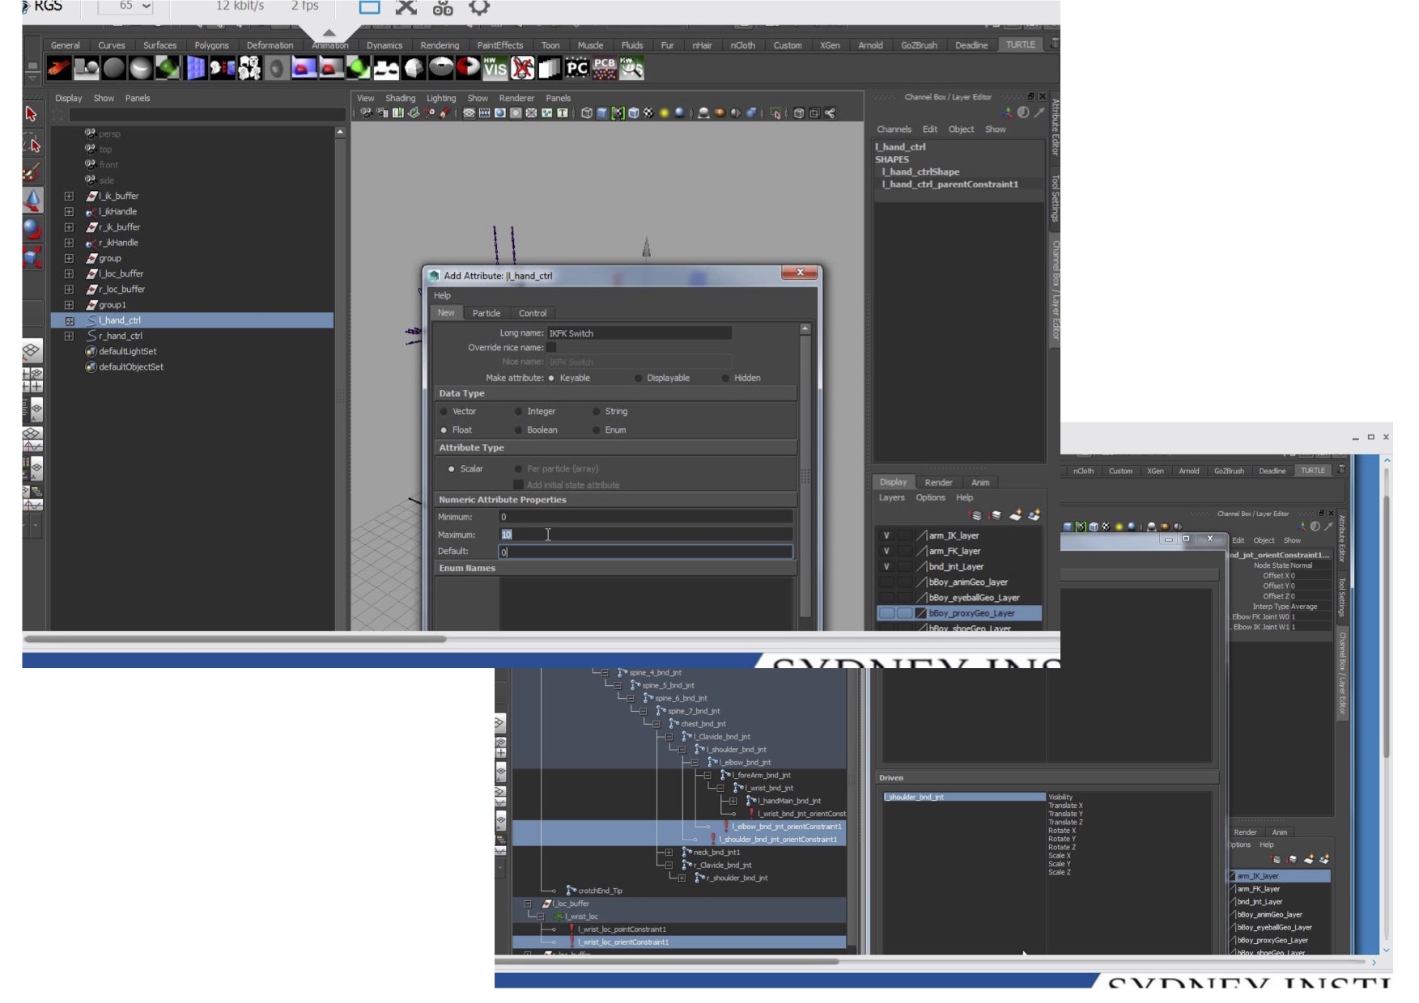Viewport: 1419px width, 1003px height.
Task: Open the Rendering shelf tab
Action: pyautogui.click(x=440, y=45)
